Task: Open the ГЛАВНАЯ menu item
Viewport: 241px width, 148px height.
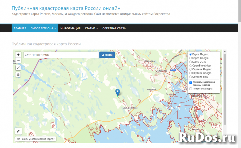Action: 20,28
